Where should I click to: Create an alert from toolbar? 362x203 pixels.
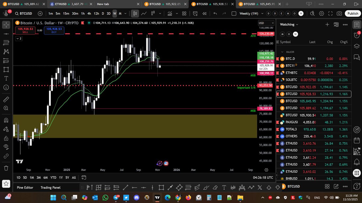pyautogui.click(x=195, y=14)
